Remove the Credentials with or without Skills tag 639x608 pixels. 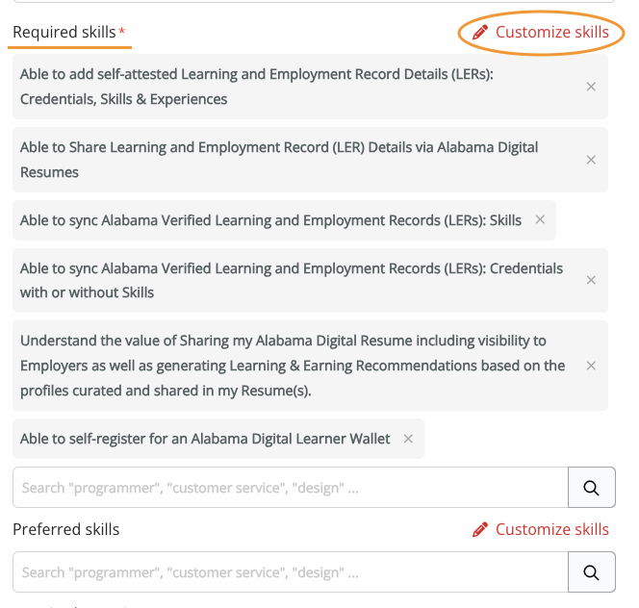[x=591, y=280]
